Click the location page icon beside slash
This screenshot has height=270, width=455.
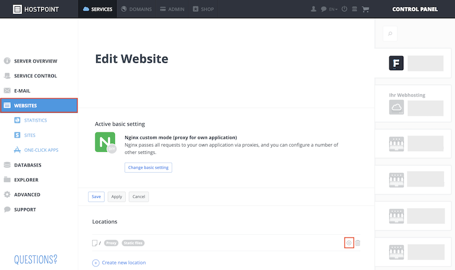point(94,243)
